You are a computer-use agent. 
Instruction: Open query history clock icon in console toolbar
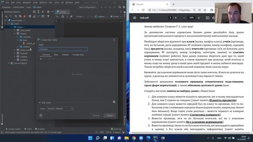pos(62,17)
